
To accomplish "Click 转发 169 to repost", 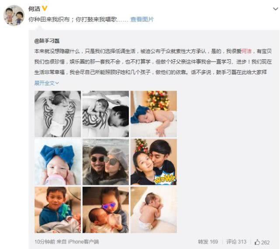I will (208, 242).
